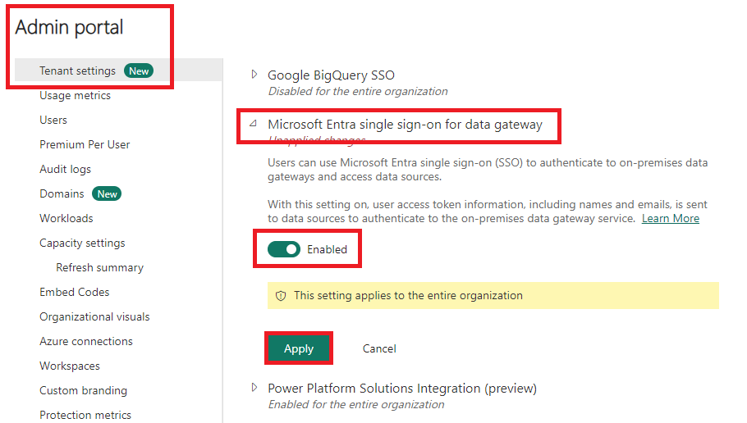
Task: Open Domains section
Action: tap(62, 193)
